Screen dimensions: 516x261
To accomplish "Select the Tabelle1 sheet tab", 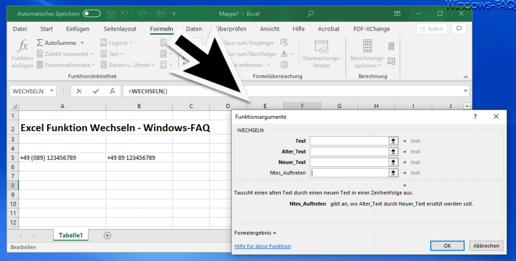I will pyautogui.click(x=71, y=235).
